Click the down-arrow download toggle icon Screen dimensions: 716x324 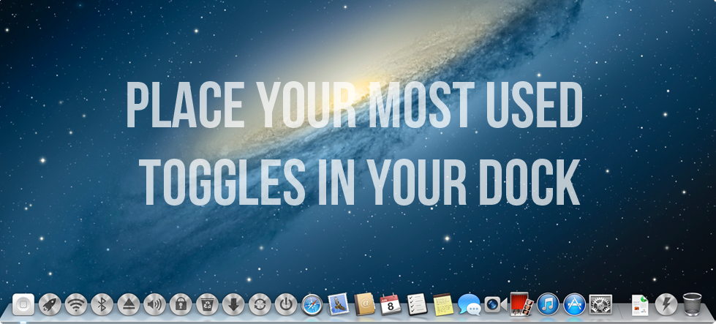(233, 304)
